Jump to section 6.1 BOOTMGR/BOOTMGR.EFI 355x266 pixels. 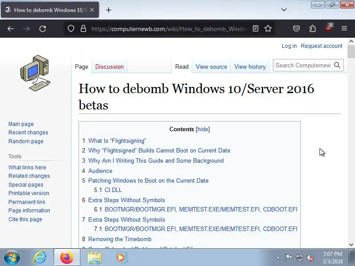(x=201, y=209)
